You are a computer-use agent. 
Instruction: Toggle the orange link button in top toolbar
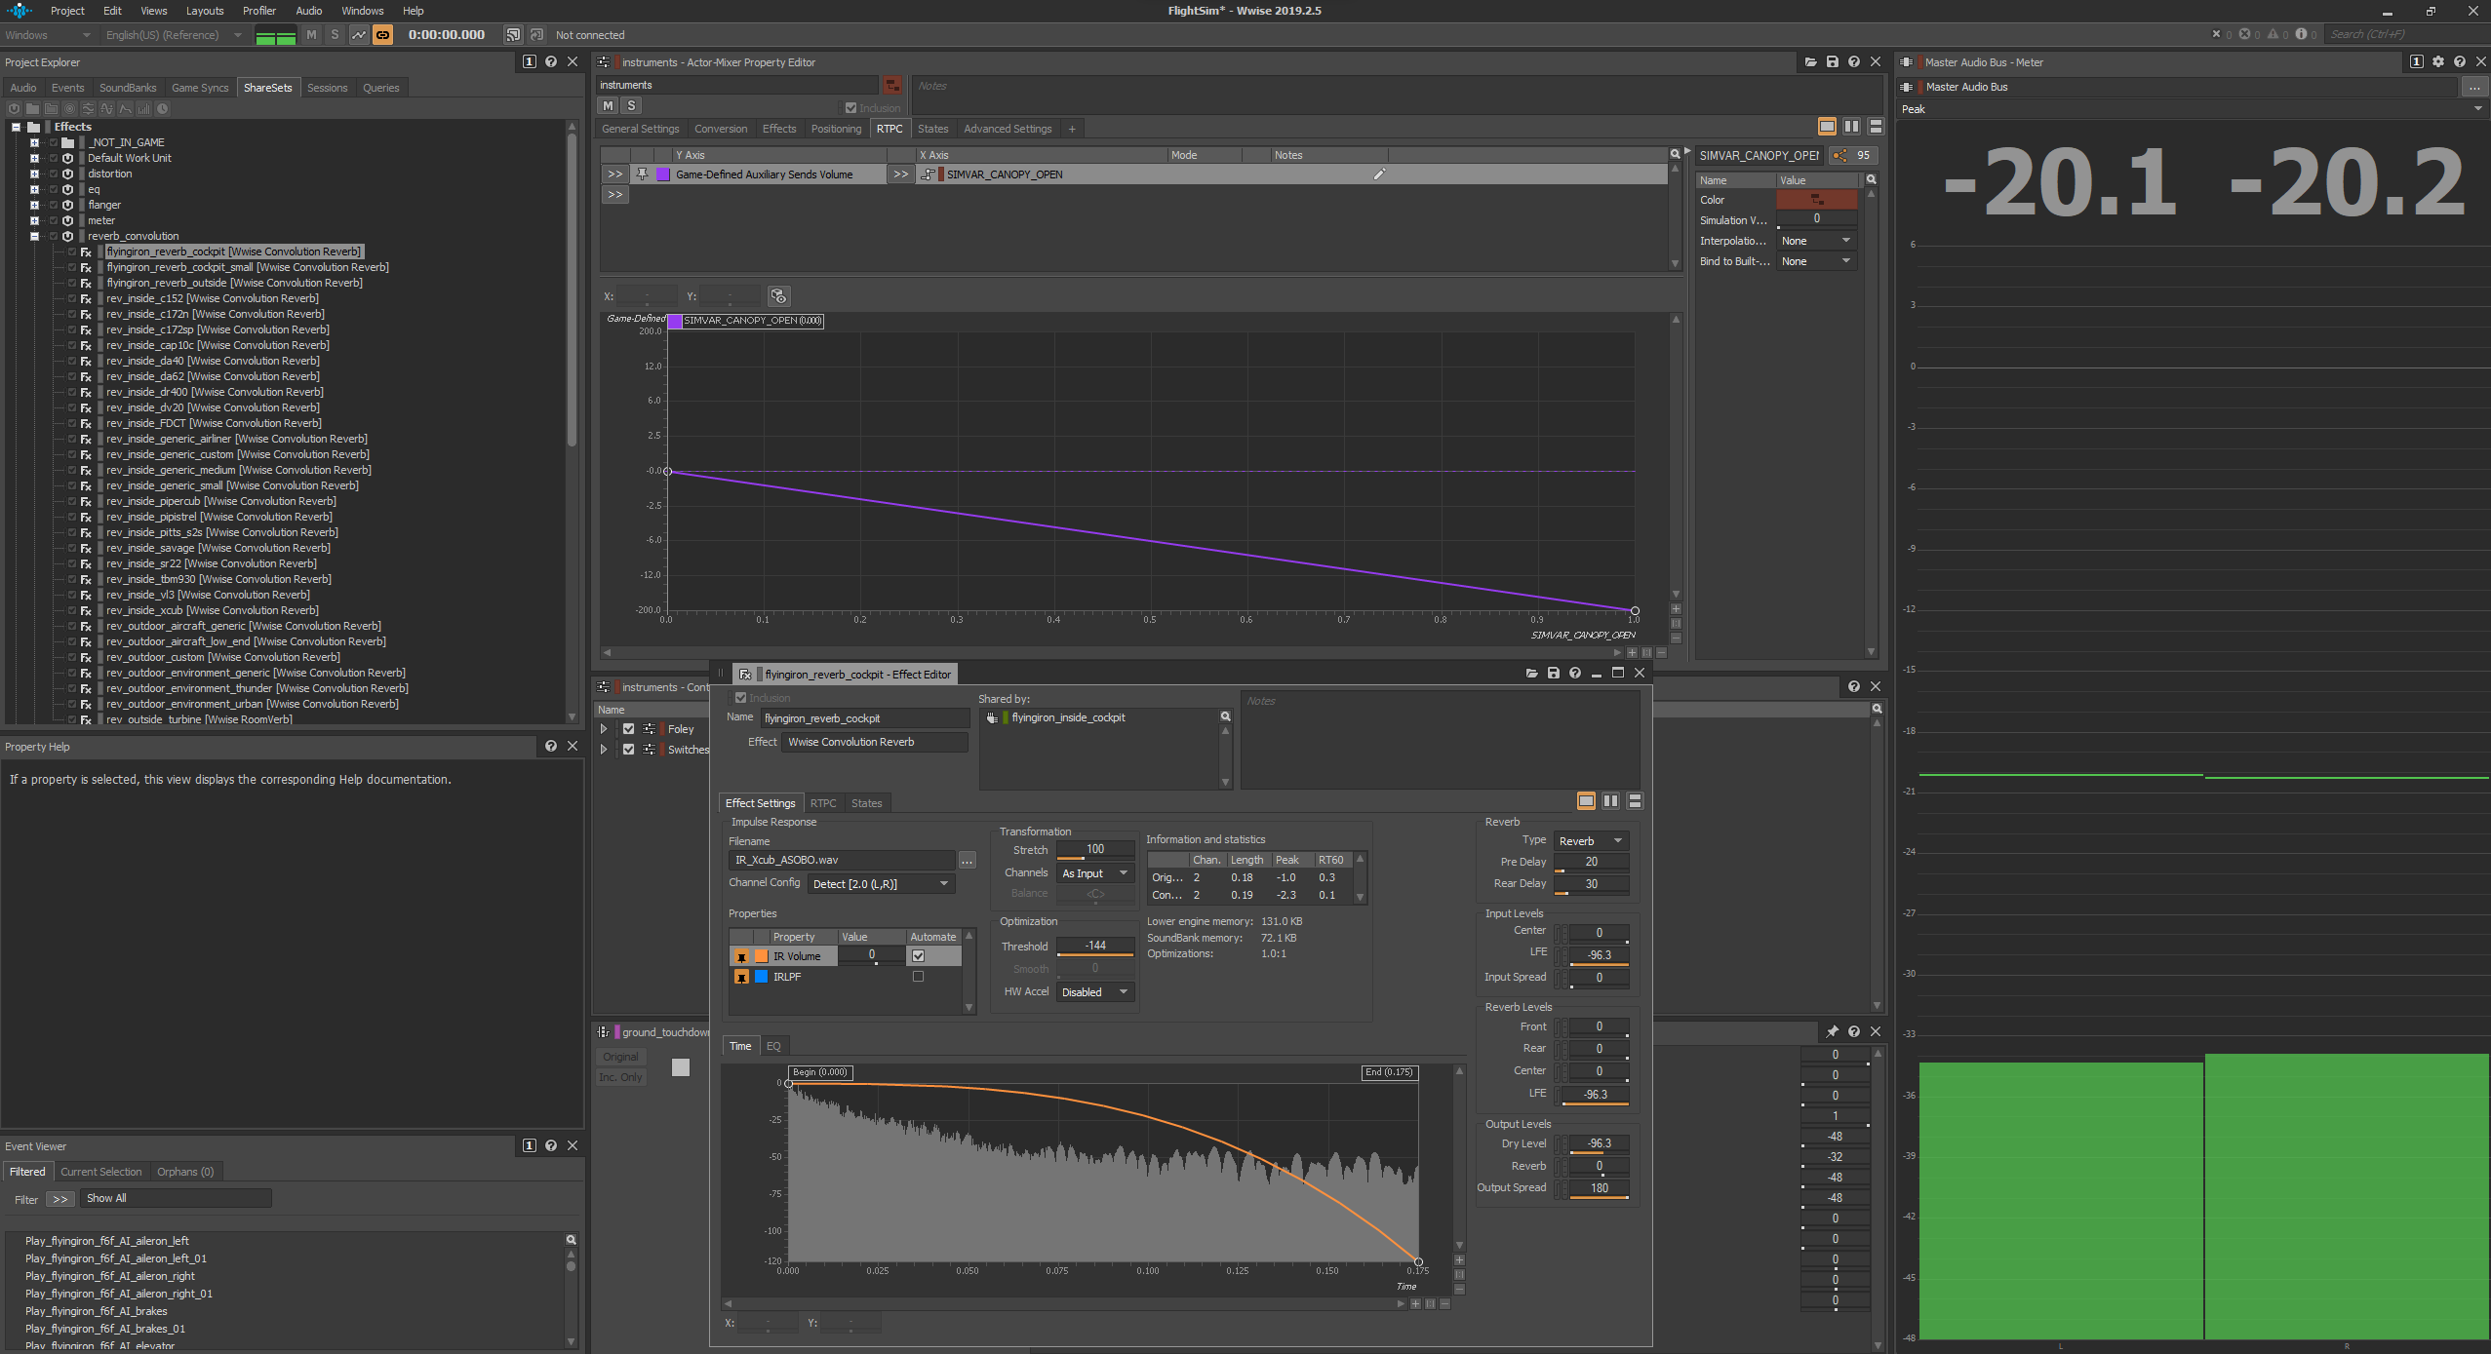click(x=383, y=35)
